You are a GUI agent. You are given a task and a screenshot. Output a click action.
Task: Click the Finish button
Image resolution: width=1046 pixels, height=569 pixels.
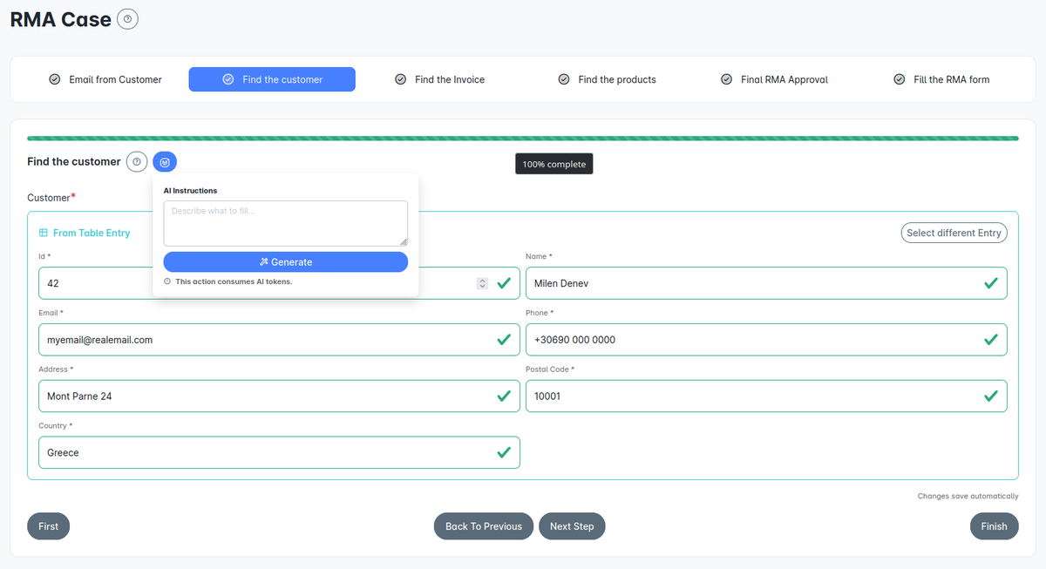(x=994, y=526)
